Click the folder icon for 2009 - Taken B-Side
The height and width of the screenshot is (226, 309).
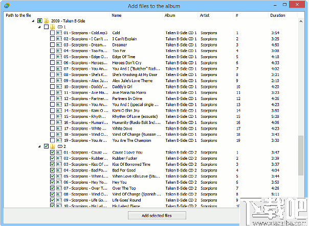coord(46,21)
